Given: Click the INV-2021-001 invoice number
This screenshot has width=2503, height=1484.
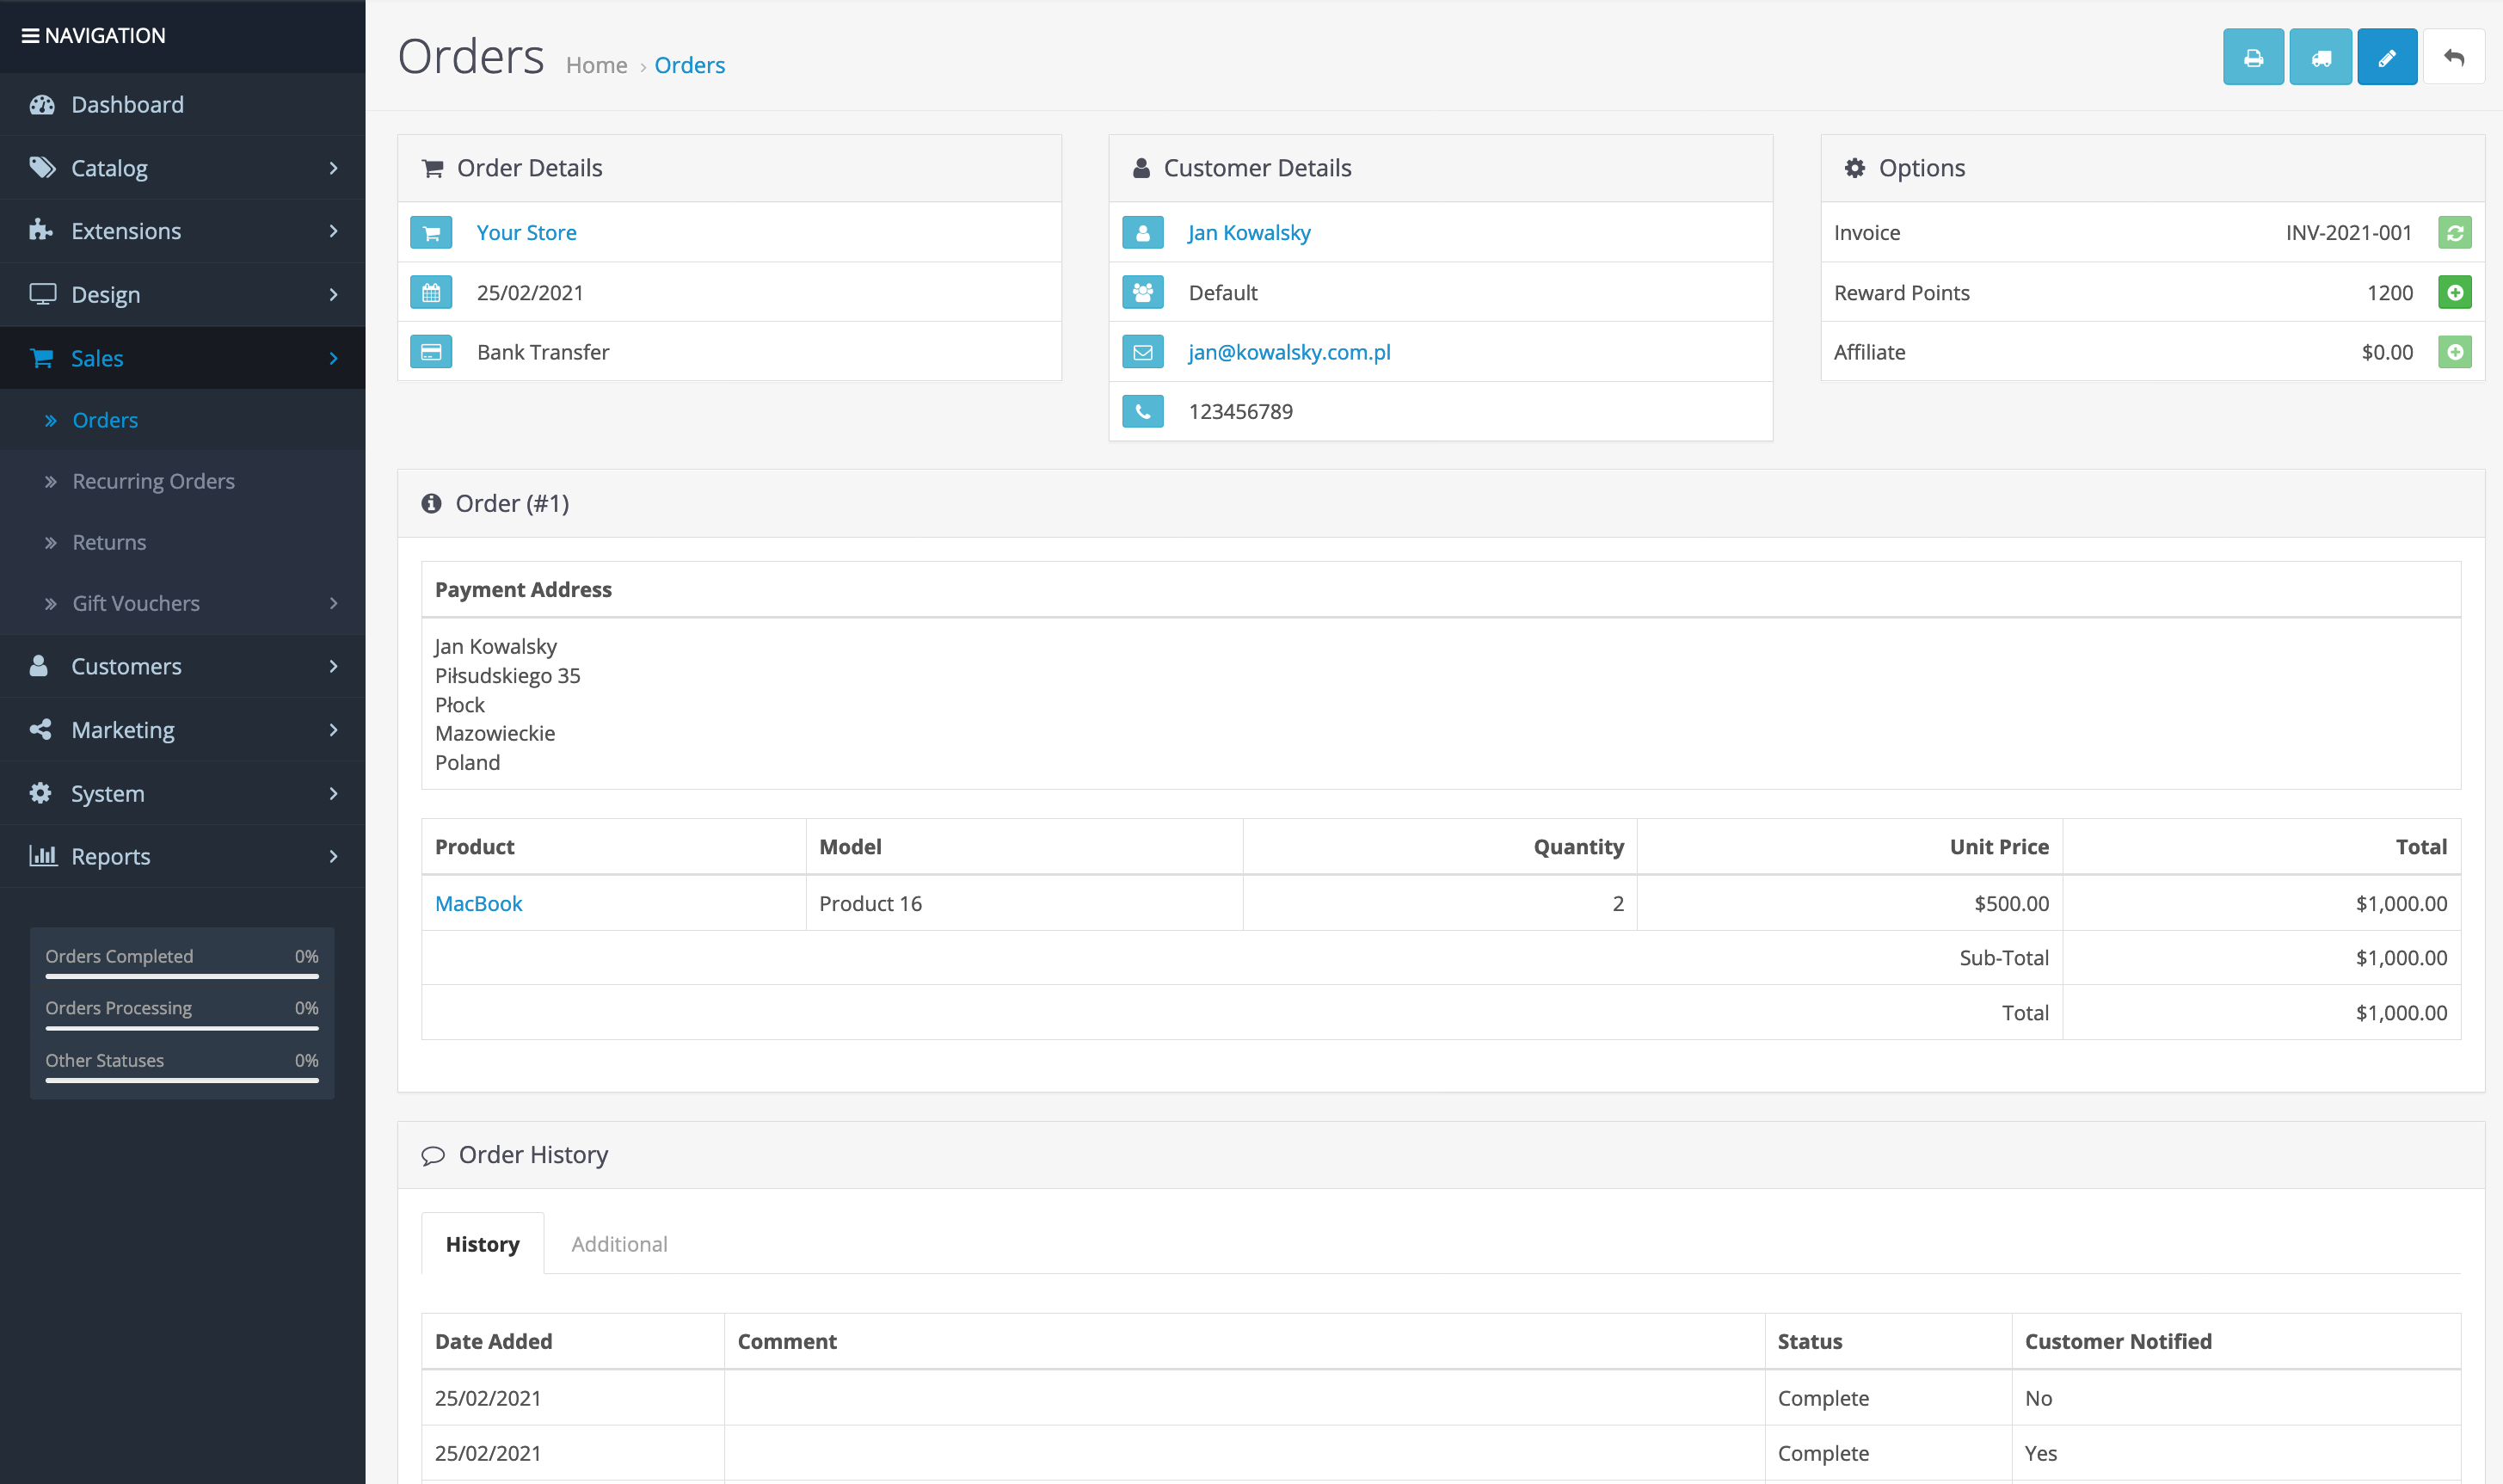Looking at the screenshot, I should point(2349,233).
